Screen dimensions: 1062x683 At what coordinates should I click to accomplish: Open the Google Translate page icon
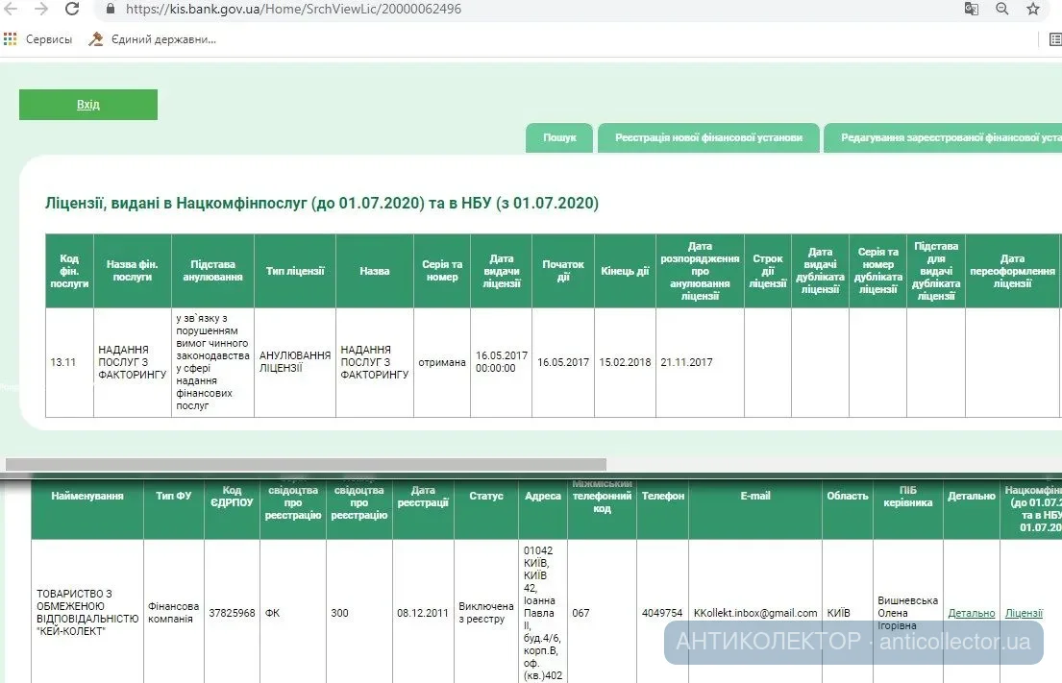[x=972, y=9]
